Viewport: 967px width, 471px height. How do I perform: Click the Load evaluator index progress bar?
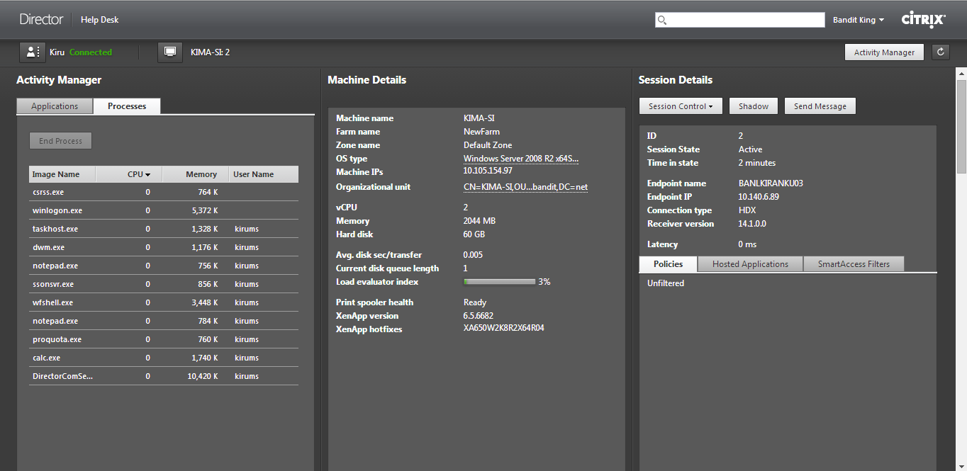[499, 282]
